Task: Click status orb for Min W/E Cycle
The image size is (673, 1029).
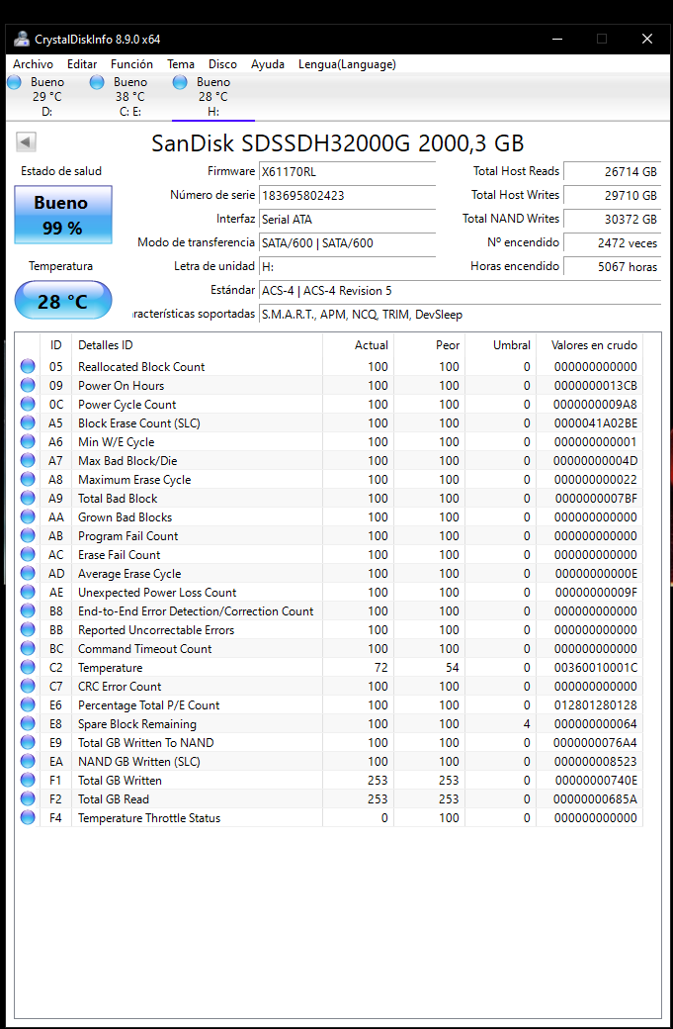Action: (x=28, y=441)
